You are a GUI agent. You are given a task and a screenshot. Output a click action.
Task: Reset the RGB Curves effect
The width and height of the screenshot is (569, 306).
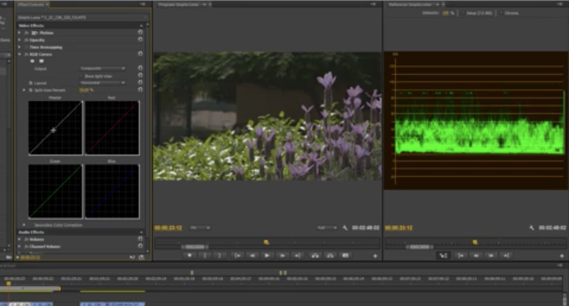(x=140, y=54)
